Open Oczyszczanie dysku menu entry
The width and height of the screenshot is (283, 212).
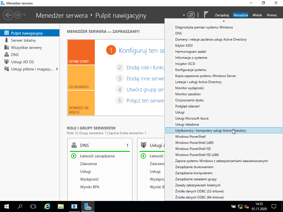[x=224, y=100]
